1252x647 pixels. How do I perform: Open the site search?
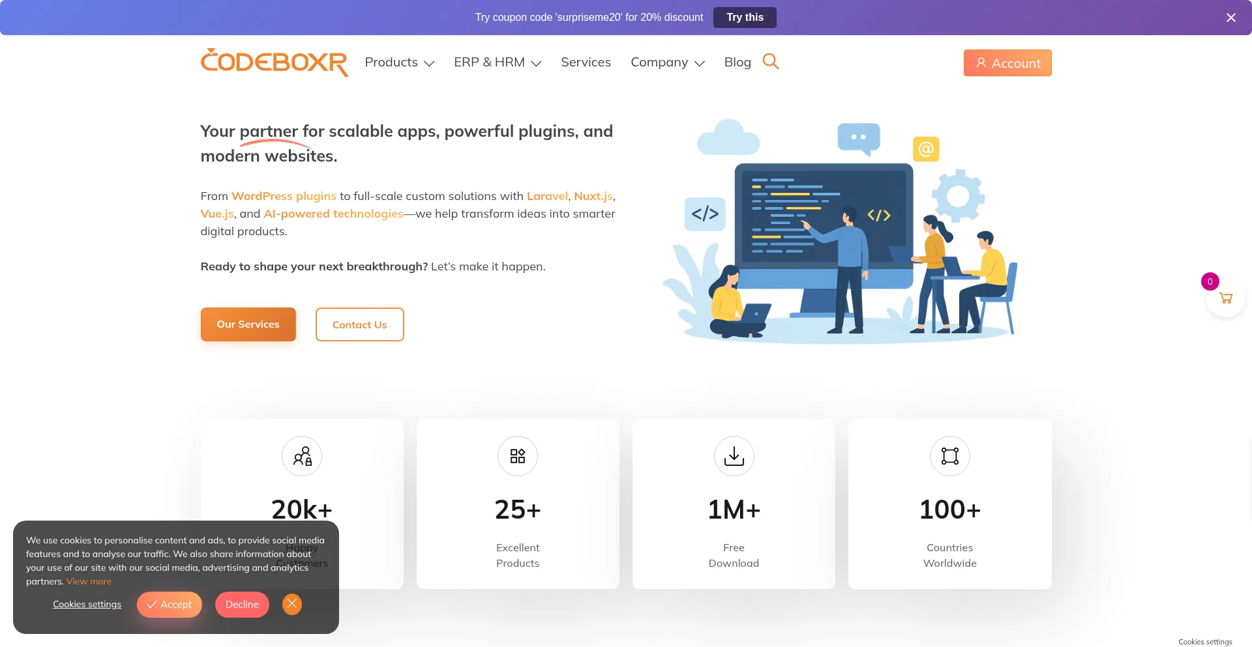(771, 61)
